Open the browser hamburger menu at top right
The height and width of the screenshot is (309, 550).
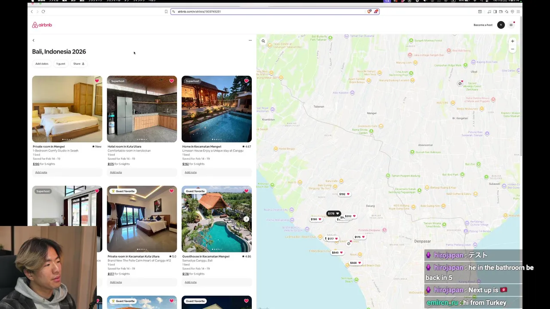pyautogui.click(x=518, y=12)
